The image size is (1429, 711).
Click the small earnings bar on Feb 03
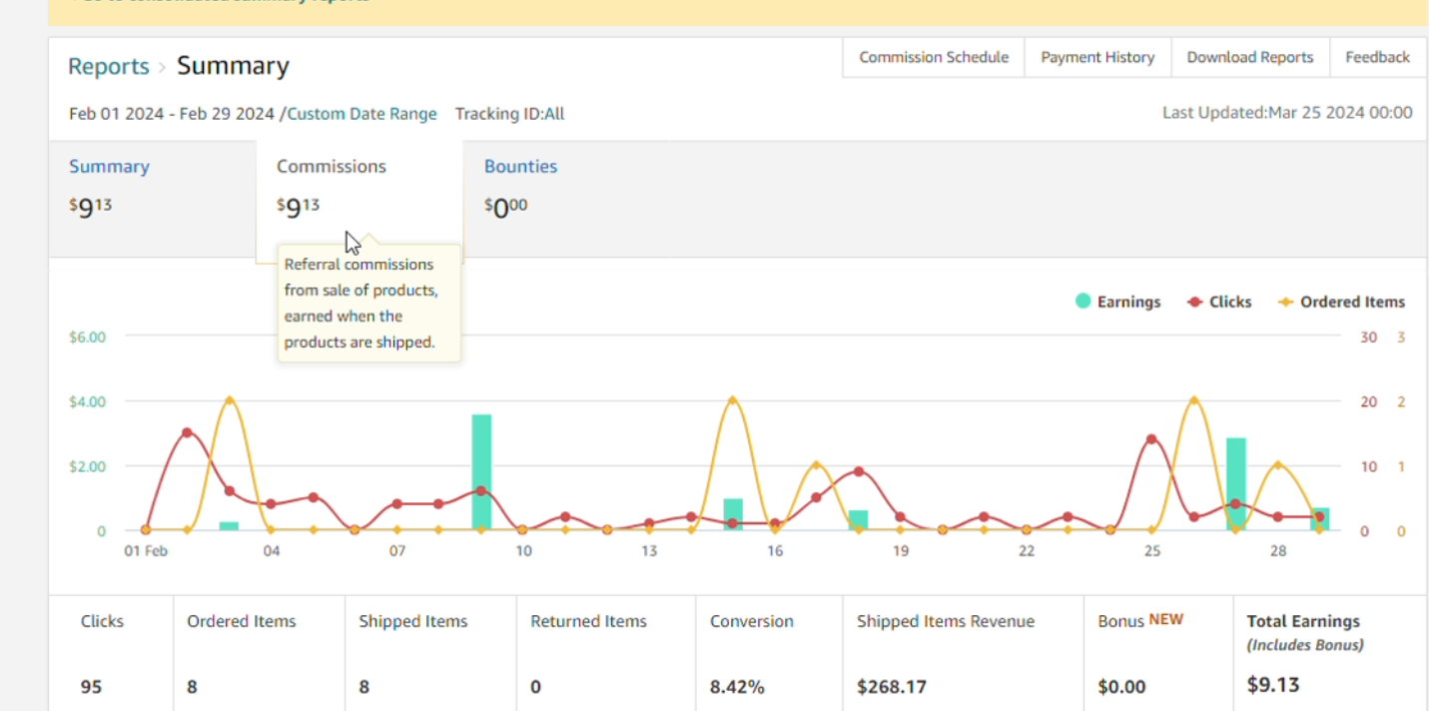tap(230, 526)
